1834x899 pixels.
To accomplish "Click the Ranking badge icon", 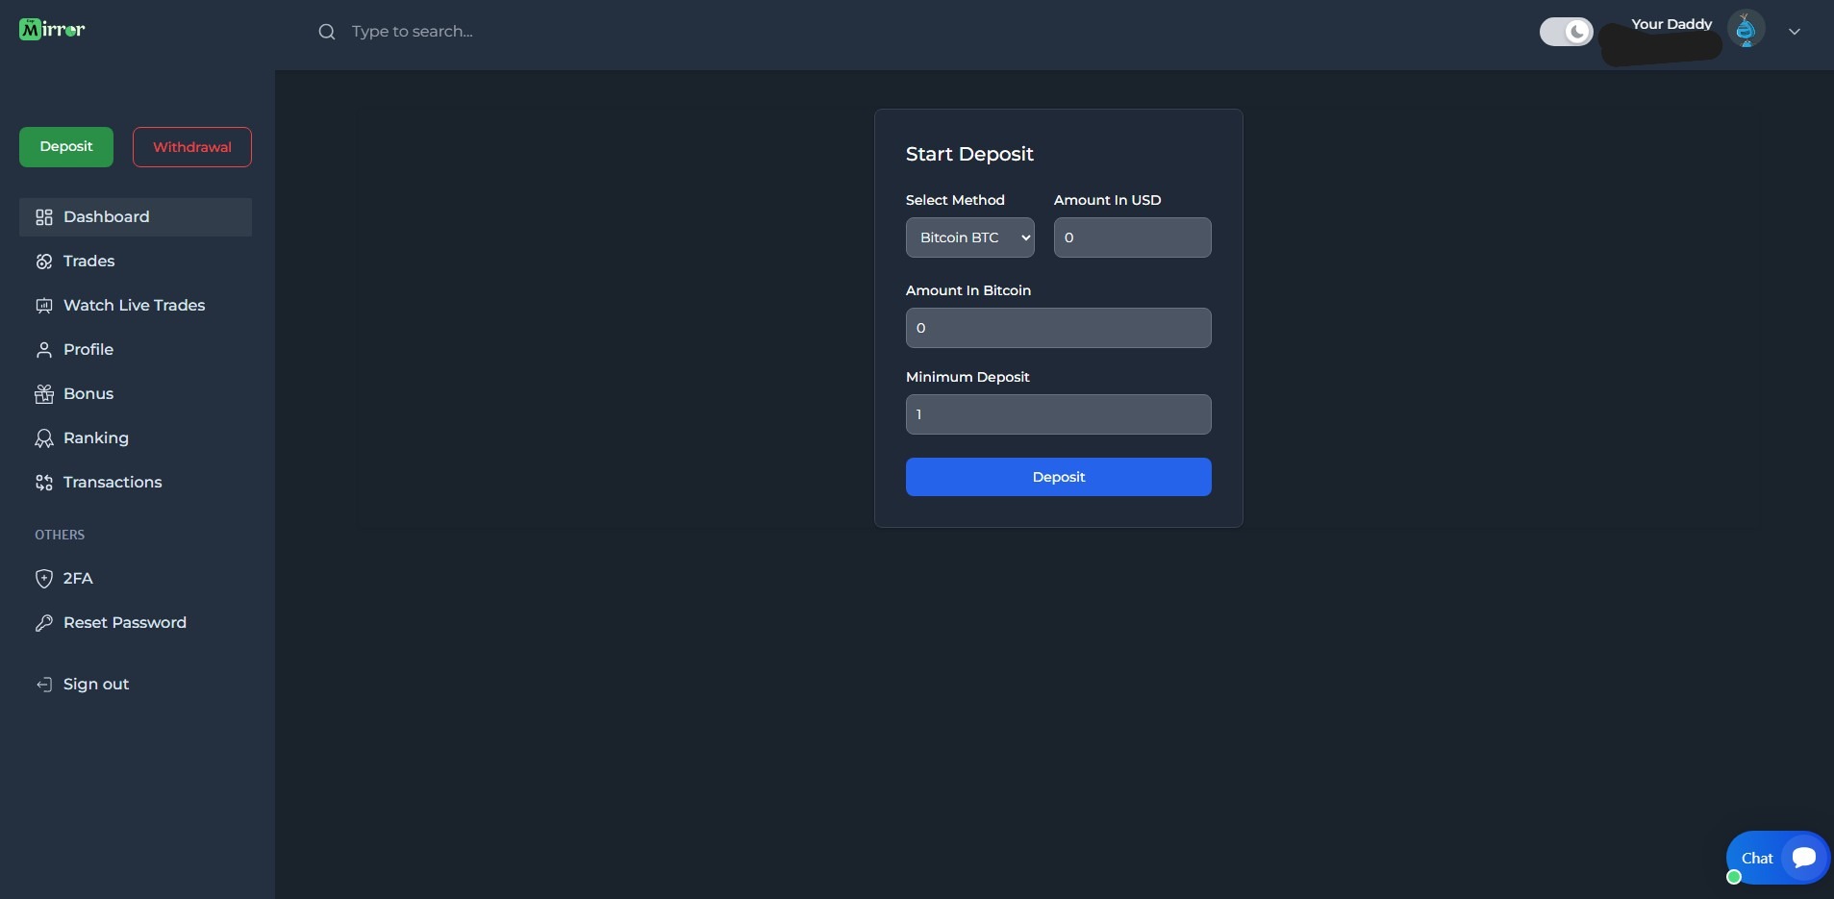I will pos(44,438).
